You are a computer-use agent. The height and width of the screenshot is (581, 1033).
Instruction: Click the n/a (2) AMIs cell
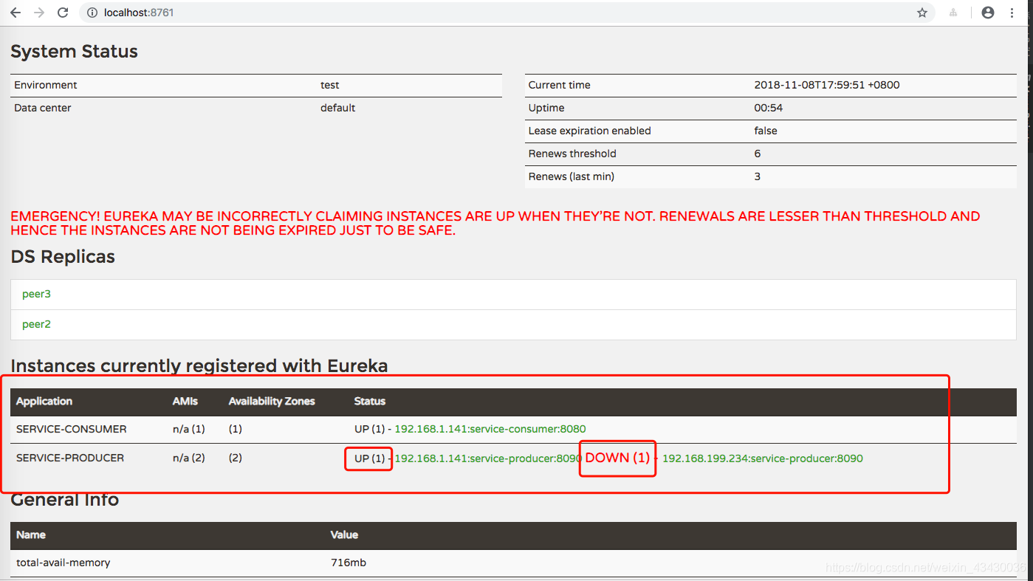point(189,458)
